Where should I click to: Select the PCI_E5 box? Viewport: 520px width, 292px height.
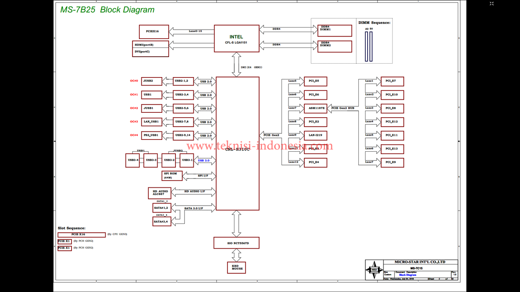click(316, 81)
